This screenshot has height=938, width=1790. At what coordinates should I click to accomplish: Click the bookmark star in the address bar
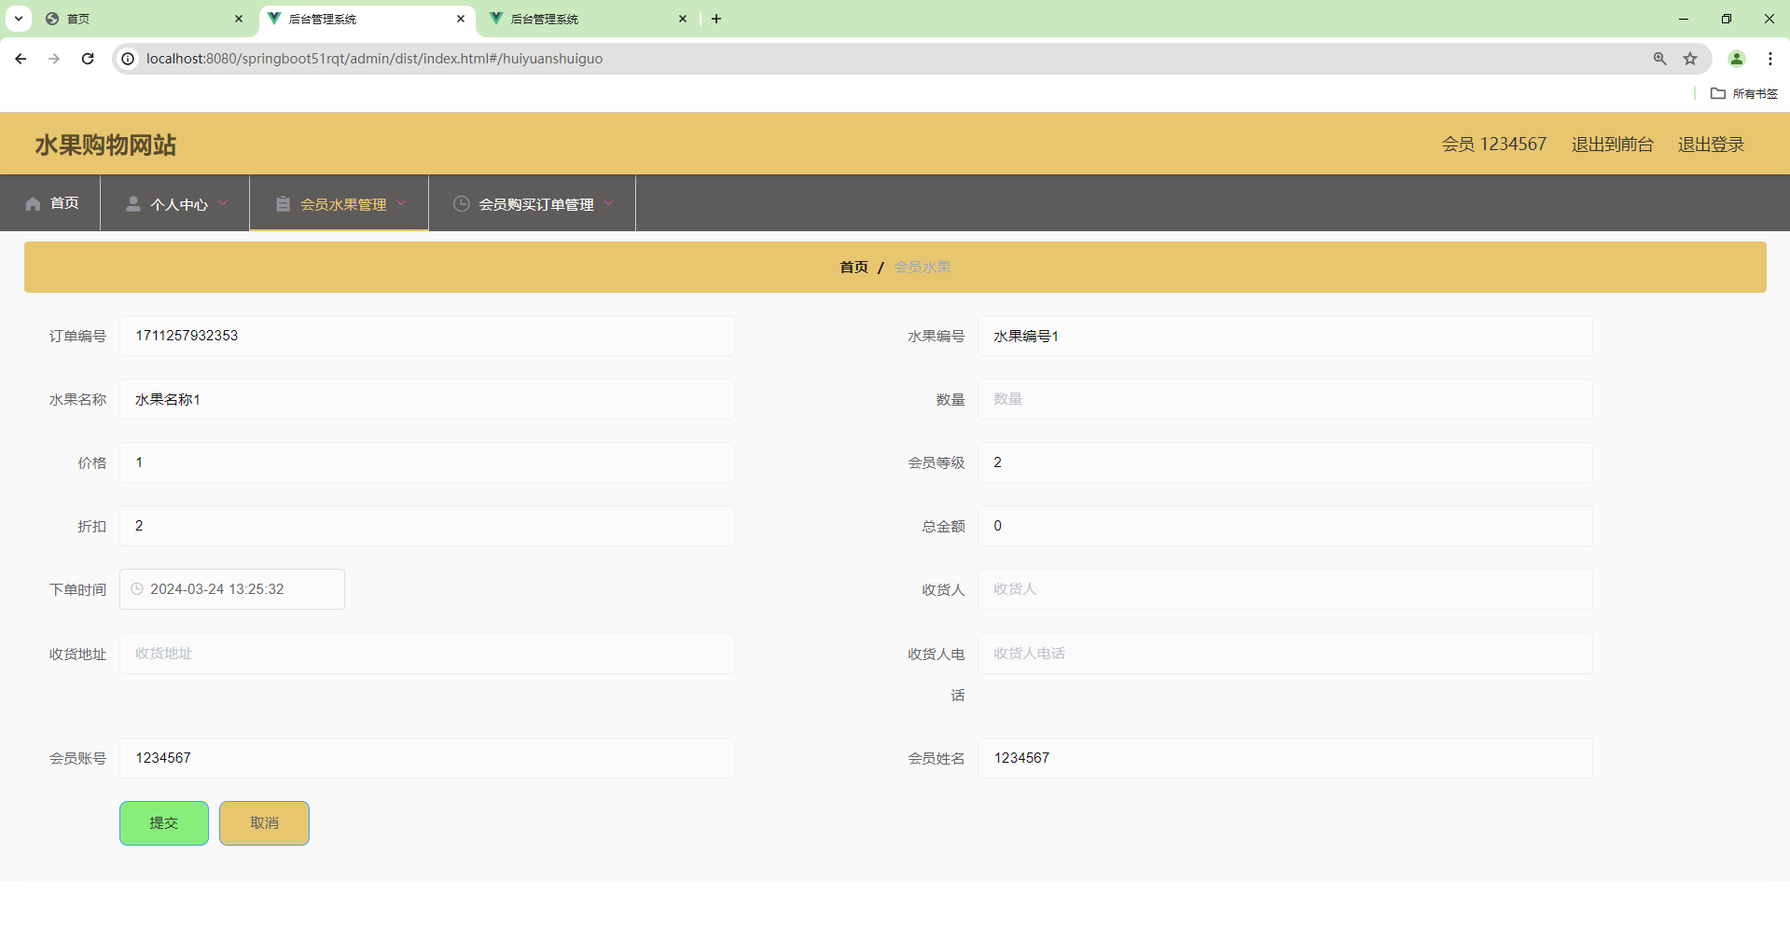[x=1690, y=58]
